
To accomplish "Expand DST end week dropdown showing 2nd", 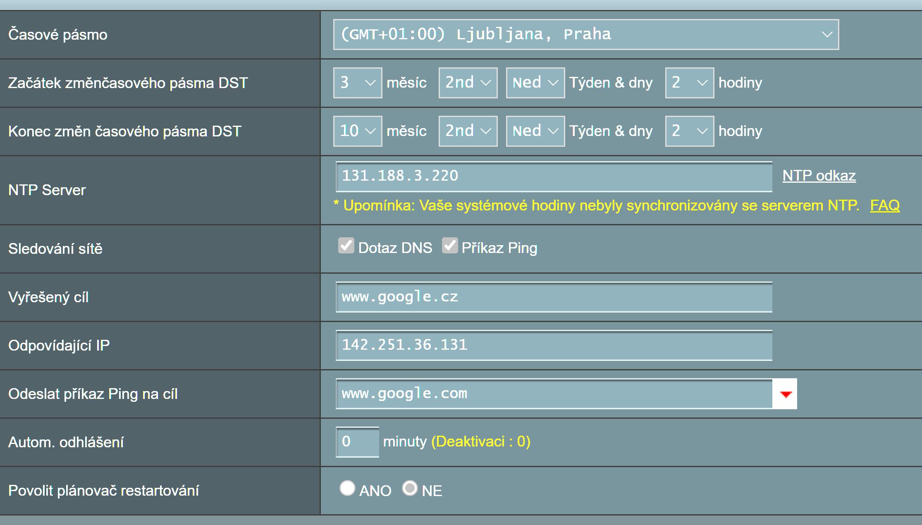I will tap(468, 131).
